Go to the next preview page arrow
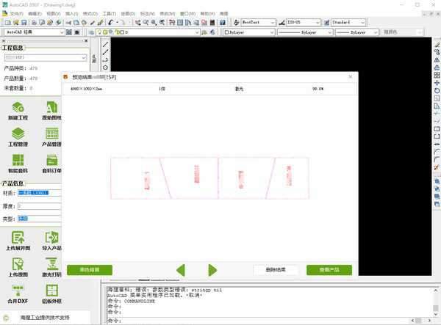The height and width of the screenshot is (325, 441). coord(212,270)
